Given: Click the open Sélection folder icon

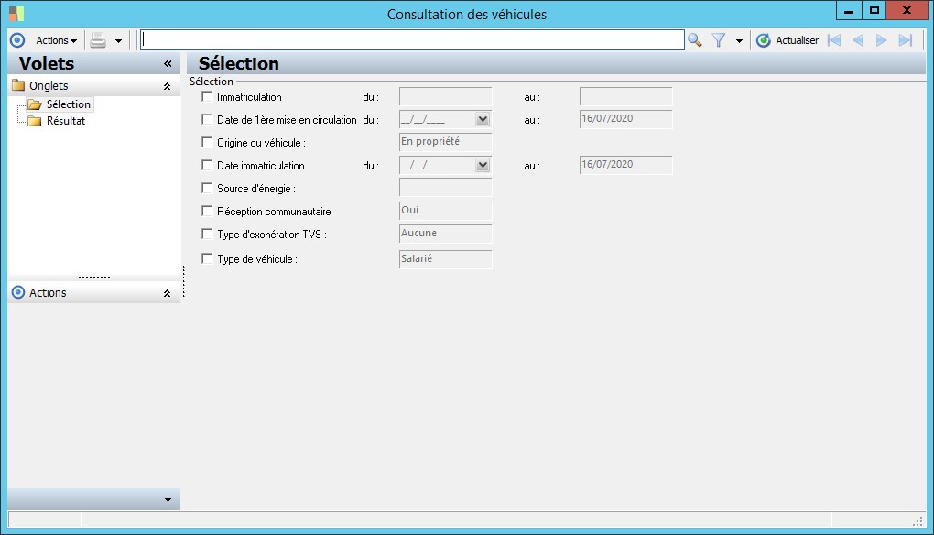Looking at the screenshot, I should pos(35,104).
